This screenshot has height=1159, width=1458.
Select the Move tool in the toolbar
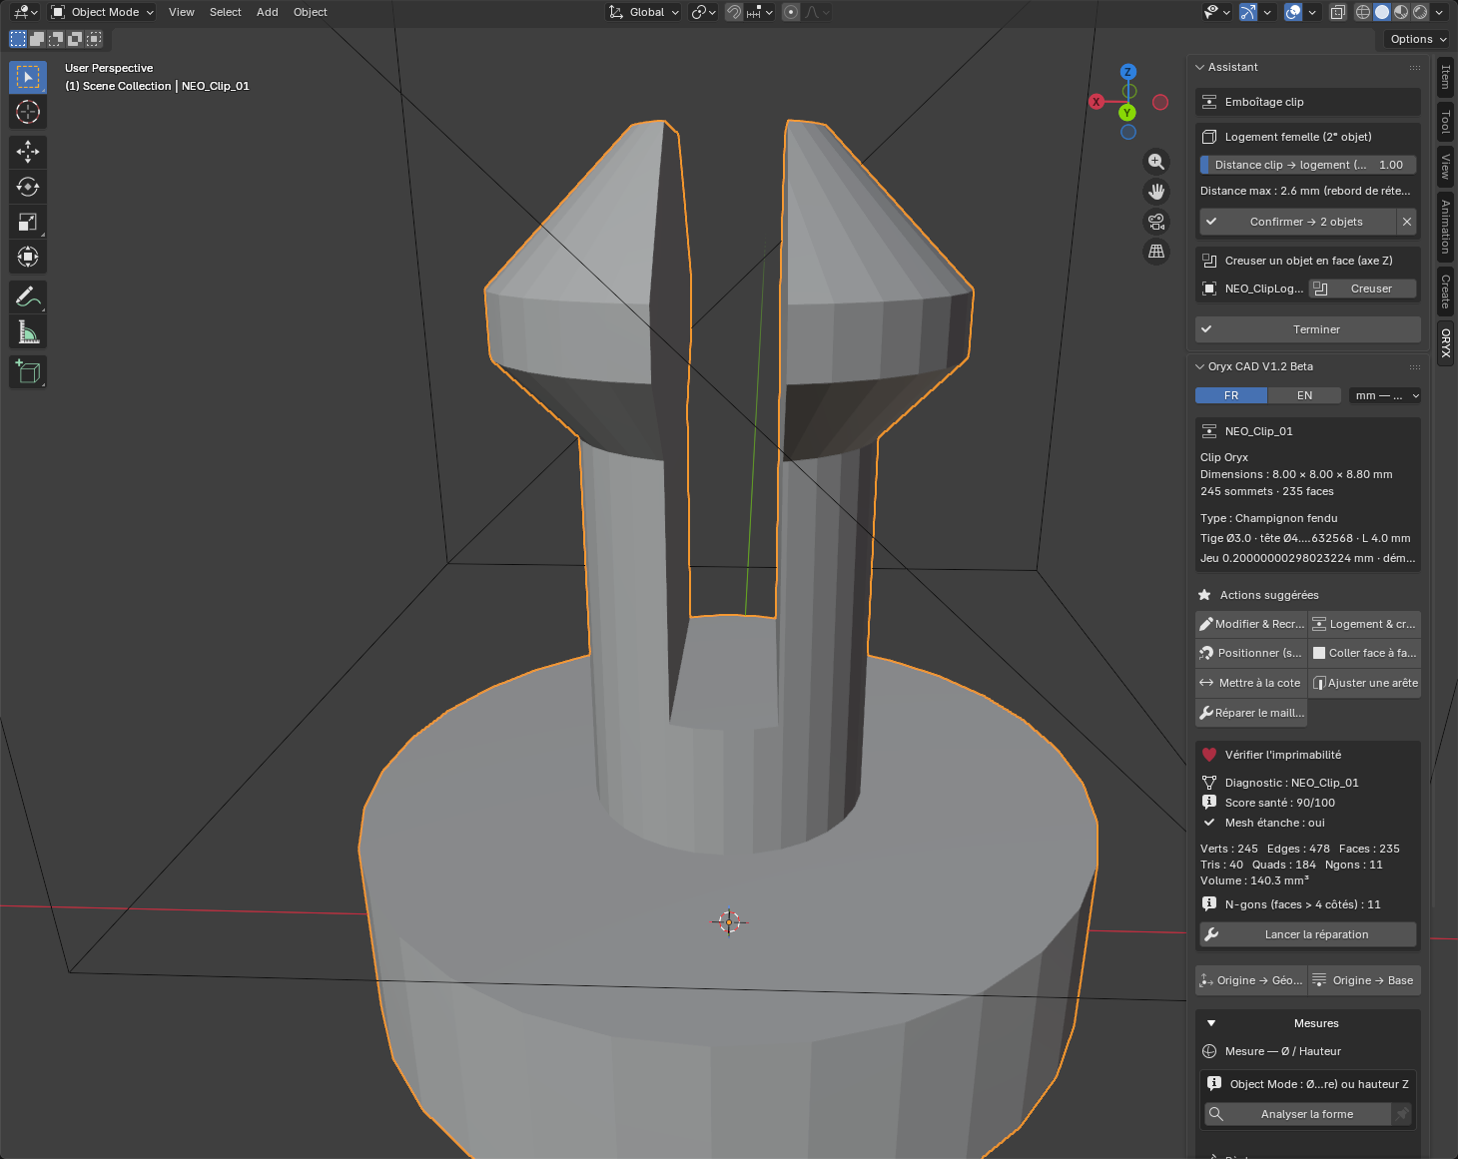point(28,152)
